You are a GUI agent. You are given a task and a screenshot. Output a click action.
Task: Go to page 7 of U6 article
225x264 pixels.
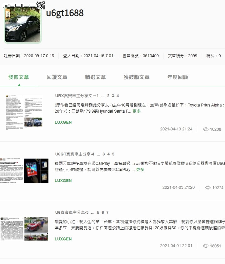pyautogui.click(x=107, y=212)
